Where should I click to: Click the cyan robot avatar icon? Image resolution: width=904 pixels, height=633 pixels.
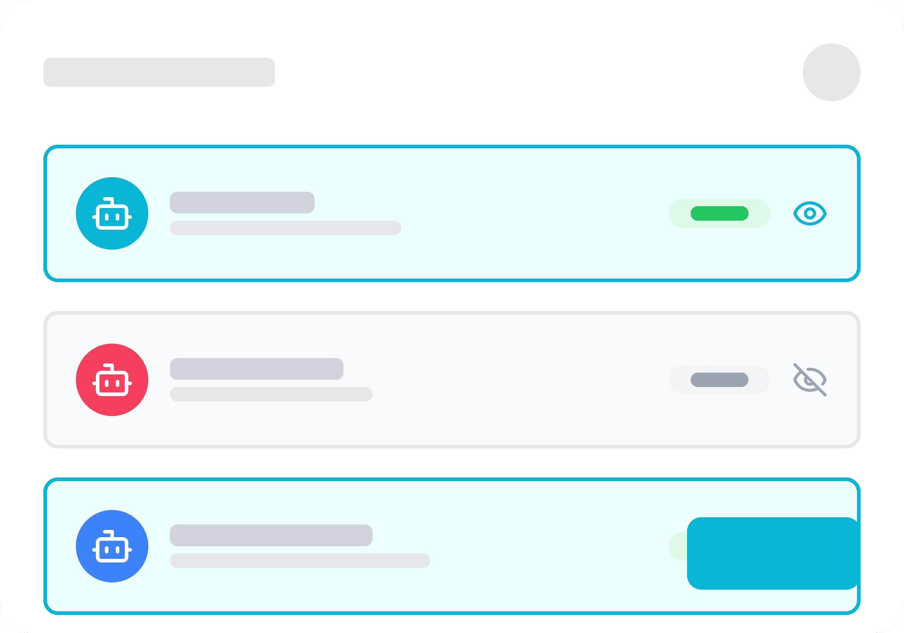pyautogui.click(x=112, y=213)
